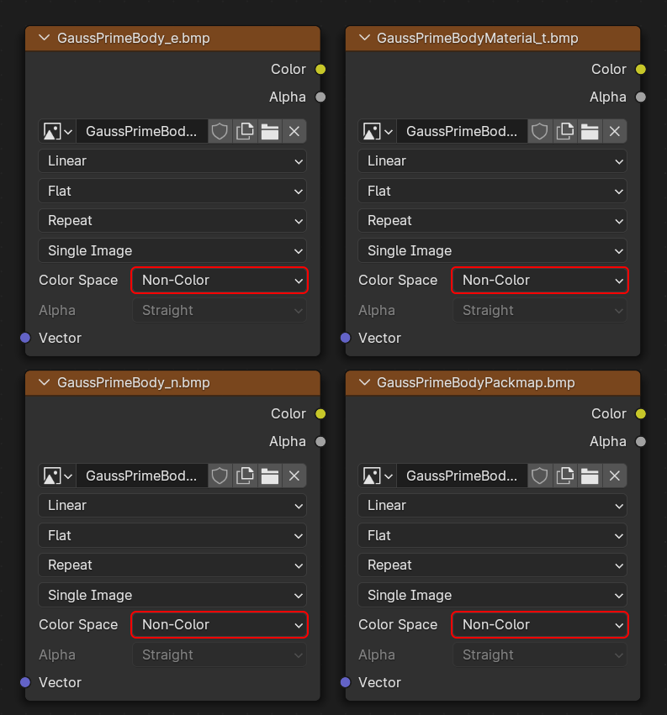
Task: Open image folder icon in GaussPrimeBodyMaterial_t.bmp node
Action: pyautogui.click(x=590, y=132)
